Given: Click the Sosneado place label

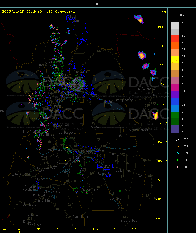Looking at the screenshot, I should [37, 171].
